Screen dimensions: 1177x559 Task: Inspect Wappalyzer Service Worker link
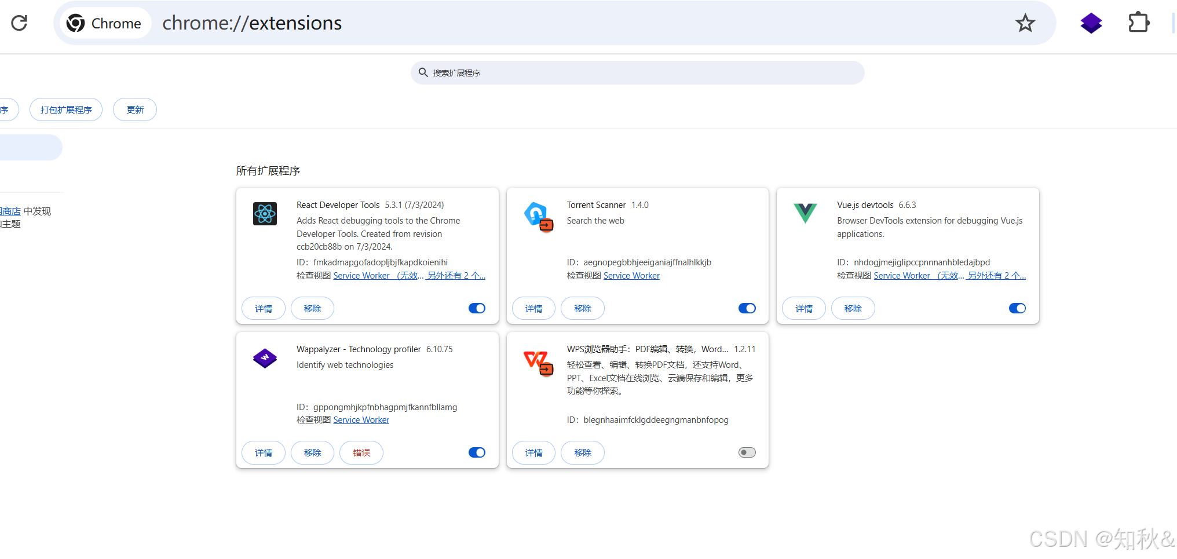click(x=361, y=420)
